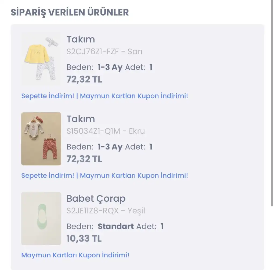Open the ecru Takım product thumbnail

click(x=41, y=139)
